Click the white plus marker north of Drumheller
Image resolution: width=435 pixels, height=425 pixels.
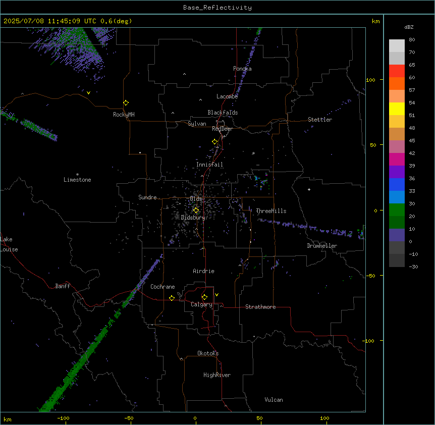[309, 189]
